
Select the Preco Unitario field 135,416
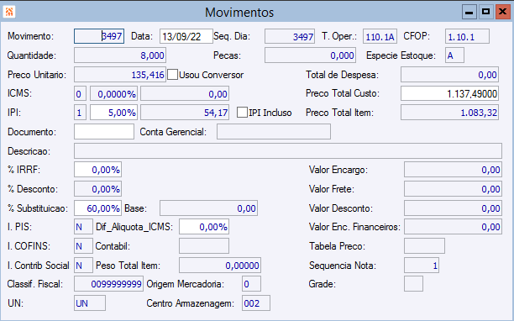[x=120, y=75]
